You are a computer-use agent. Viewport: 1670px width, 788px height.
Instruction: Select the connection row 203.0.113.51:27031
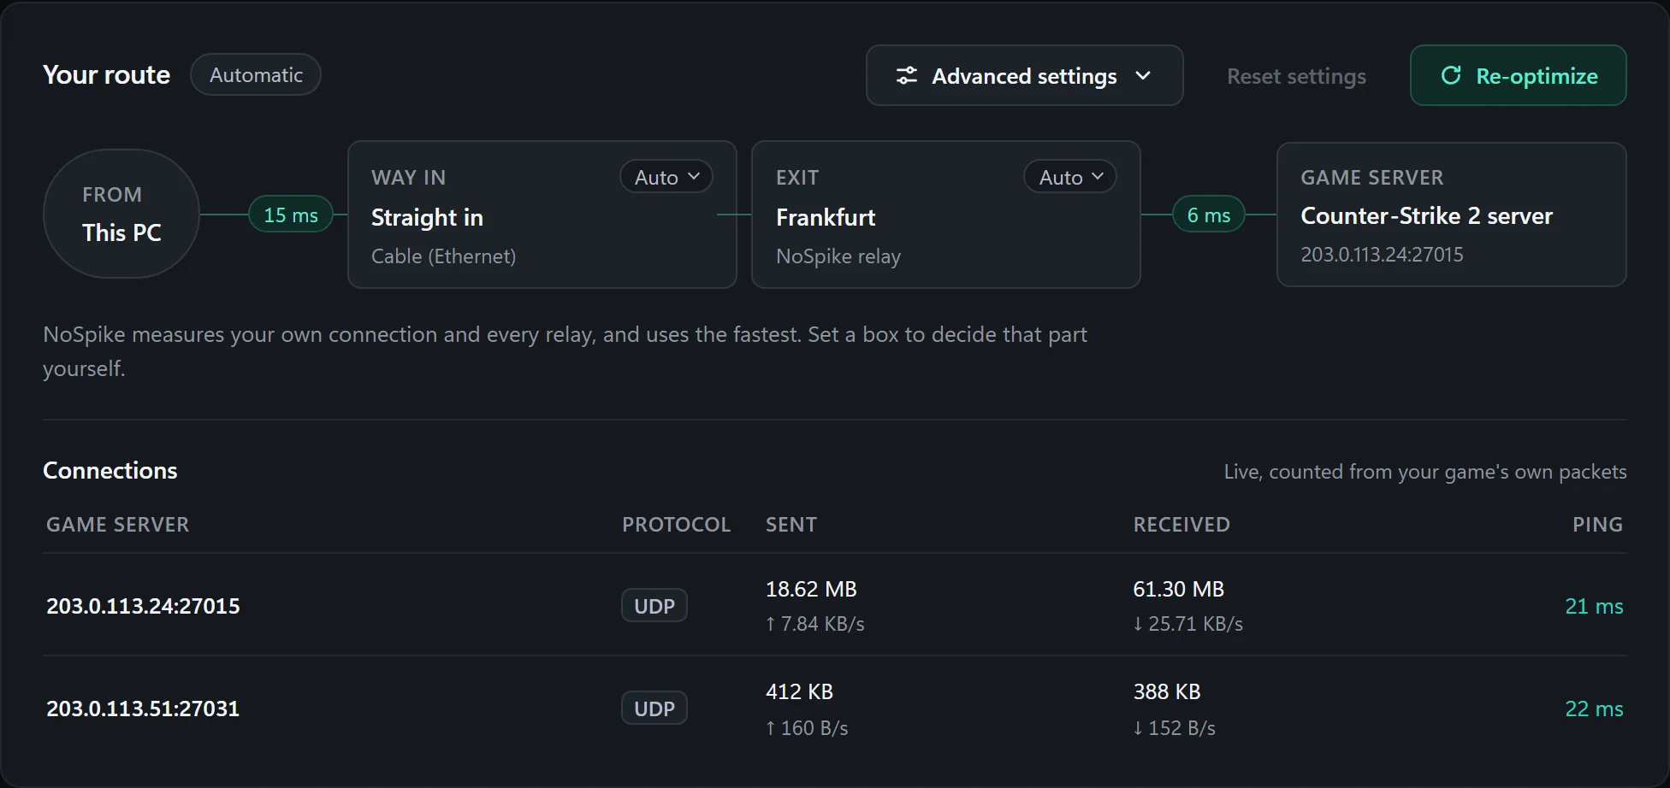[x=835, y=709]
